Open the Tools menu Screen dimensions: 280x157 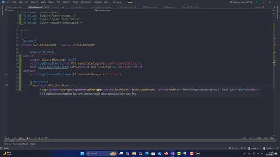pyautogui.click(x=76, y=2)
